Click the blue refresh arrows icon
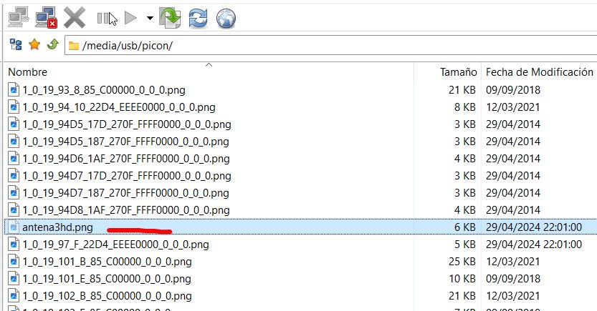Screen dimensions: 597x311 coord(199,16)
